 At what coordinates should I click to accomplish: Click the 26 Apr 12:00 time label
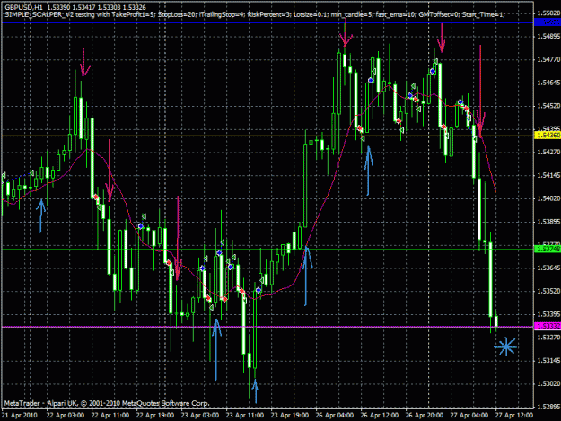click(x=380, y=416)
